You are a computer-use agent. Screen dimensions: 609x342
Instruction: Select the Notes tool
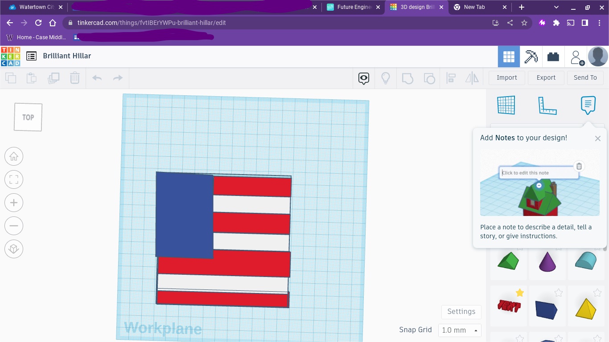[588, 106]
